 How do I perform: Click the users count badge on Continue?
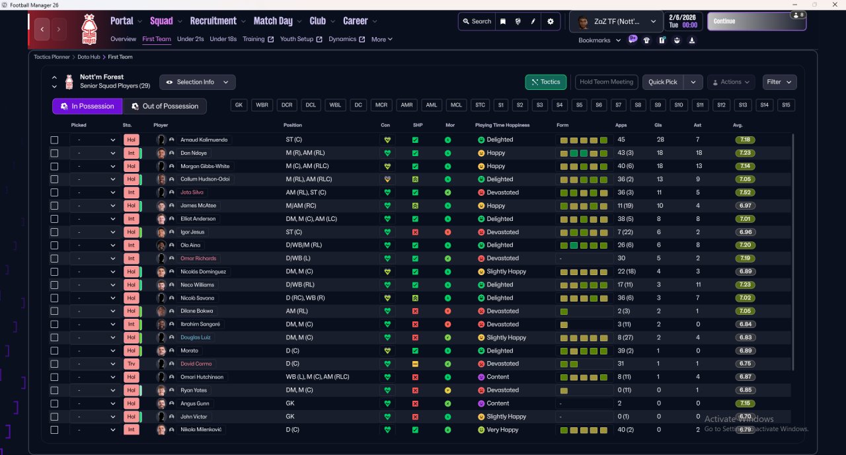tap(798, 15)
